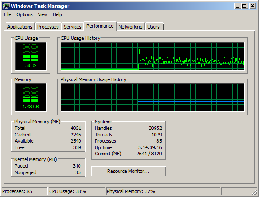Click the Task Manager title bar icon
The width and height of the screenshot is (259, 197).
(x=6, y=6)
